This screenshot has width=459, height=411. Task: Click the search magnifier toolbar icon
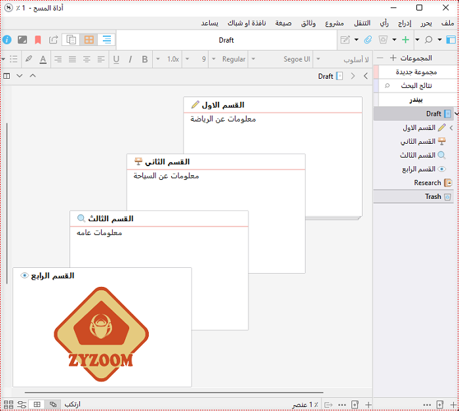[429, 39]
